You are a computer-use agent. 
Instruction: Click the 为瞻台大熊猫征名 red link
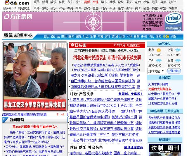160,89
